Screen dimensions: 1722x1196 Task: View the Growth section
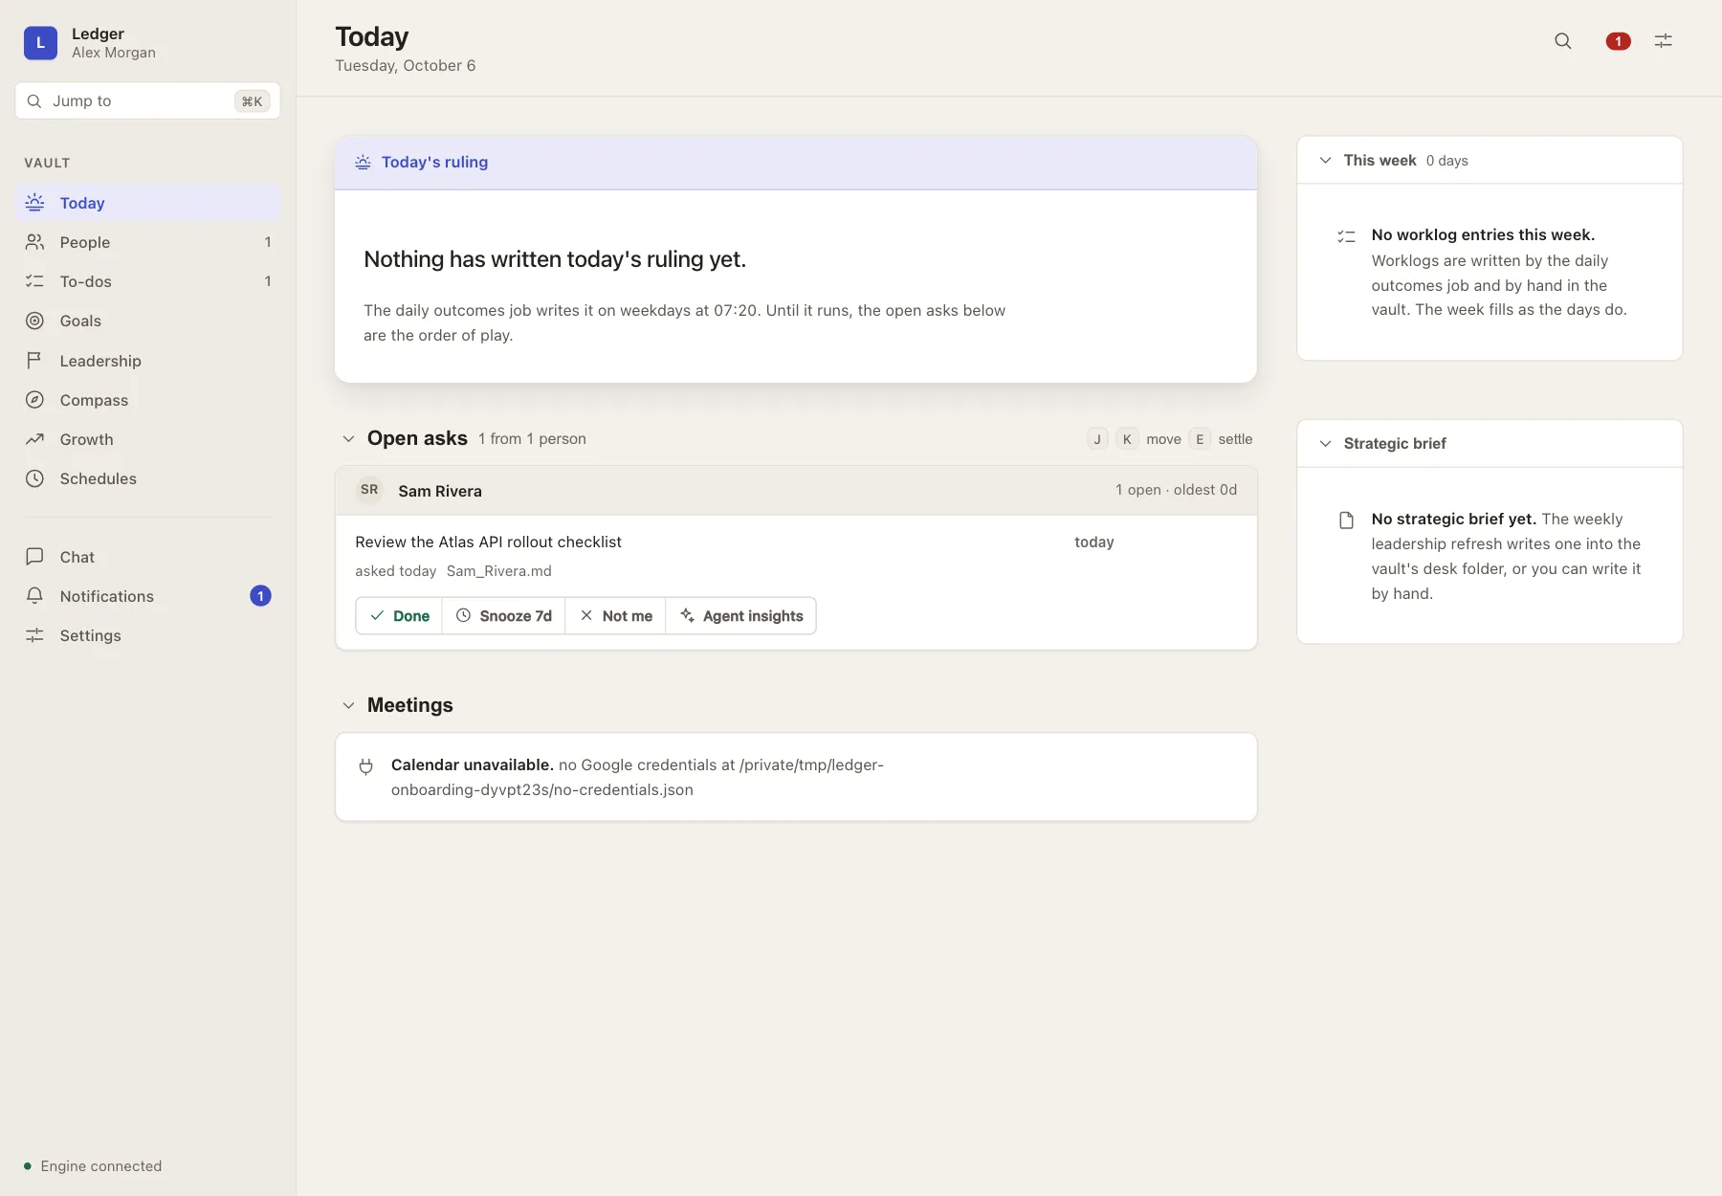(147, 439)
